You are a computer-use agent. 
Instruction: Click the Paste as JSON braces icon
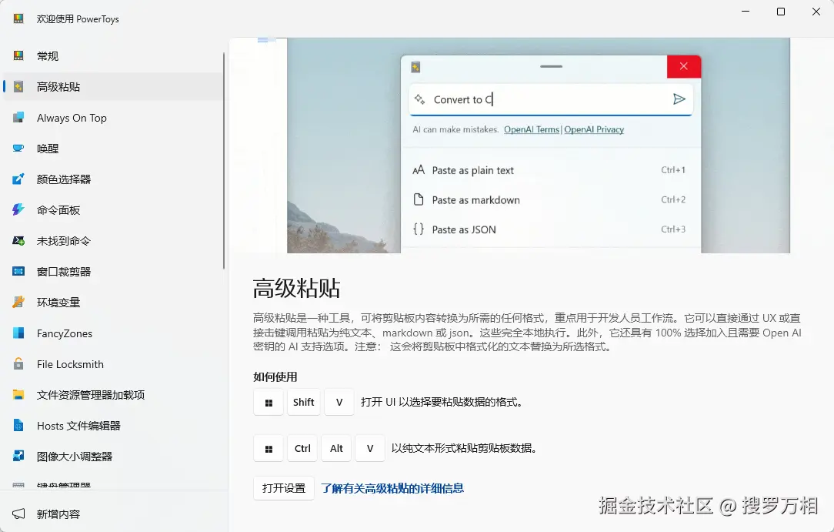click(x=419, y=229)
